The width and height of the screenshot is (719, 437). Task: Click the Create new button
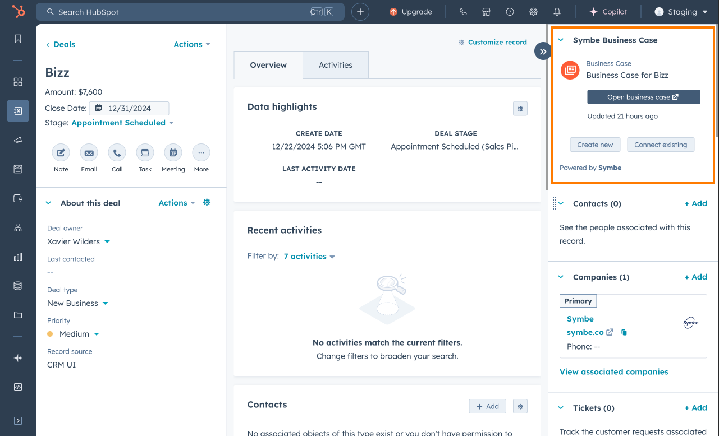tap(595, 145)
